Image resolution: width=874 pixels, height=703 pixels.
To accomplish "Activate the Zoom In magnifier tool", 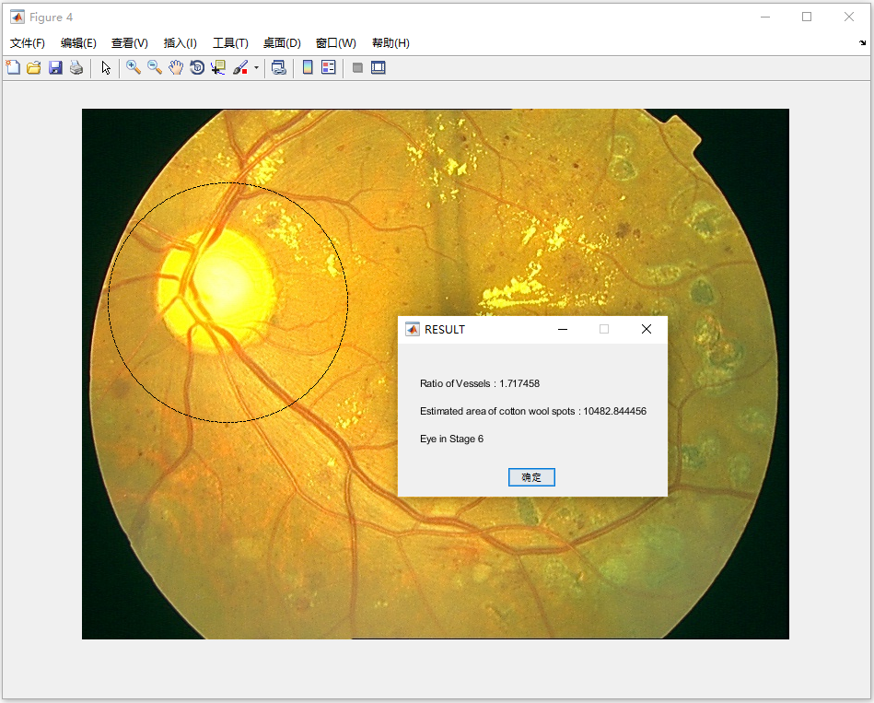I will click(x=134, y=68).
